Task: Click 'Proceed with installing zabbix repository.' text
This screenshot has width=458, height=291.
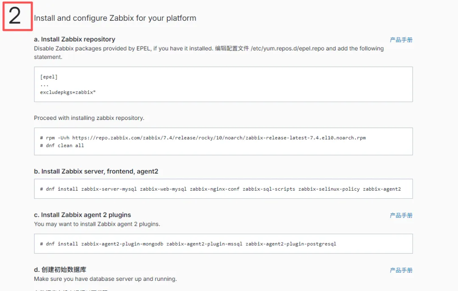Action: [89, 118]
